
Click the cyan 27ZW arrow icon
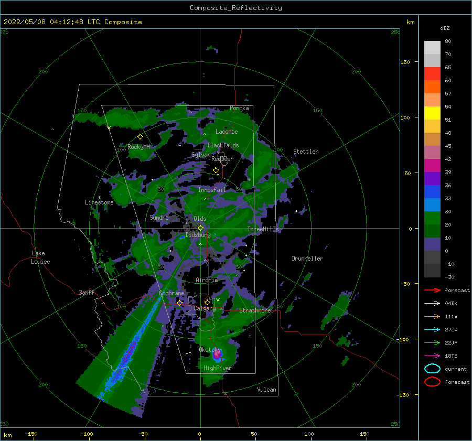(x=432, y=330)
